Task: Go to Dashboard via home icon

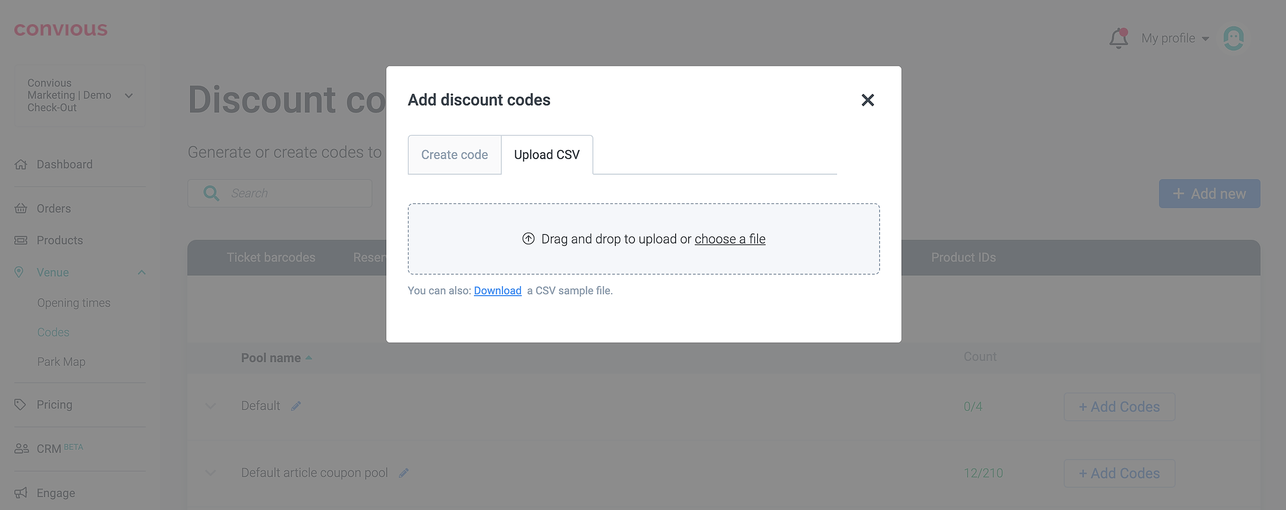Action: pyautogui.click(x=21, y=165)
